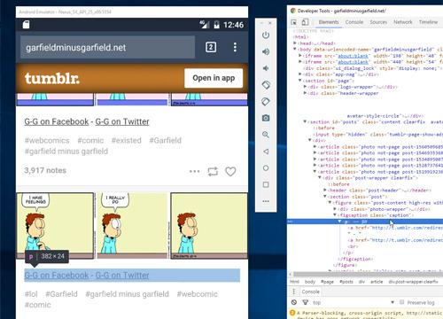Click the yellow warning badge in console

pos(292,313)
